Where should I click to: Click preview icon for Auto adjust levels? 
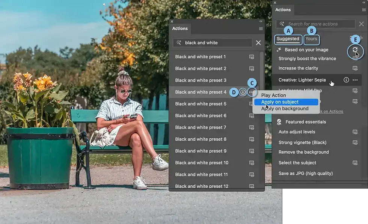355,132
